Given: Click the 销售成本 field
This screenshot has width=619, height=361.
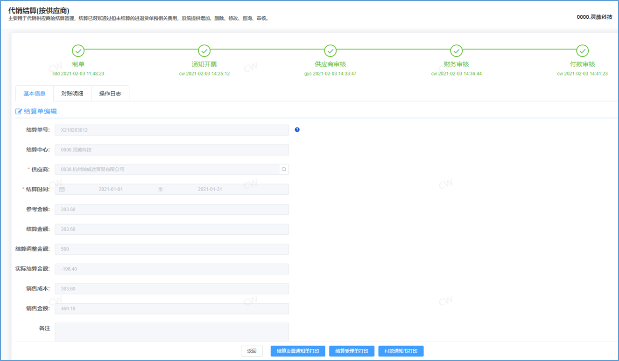Looking at the screenshot, I should pos(172,289).
